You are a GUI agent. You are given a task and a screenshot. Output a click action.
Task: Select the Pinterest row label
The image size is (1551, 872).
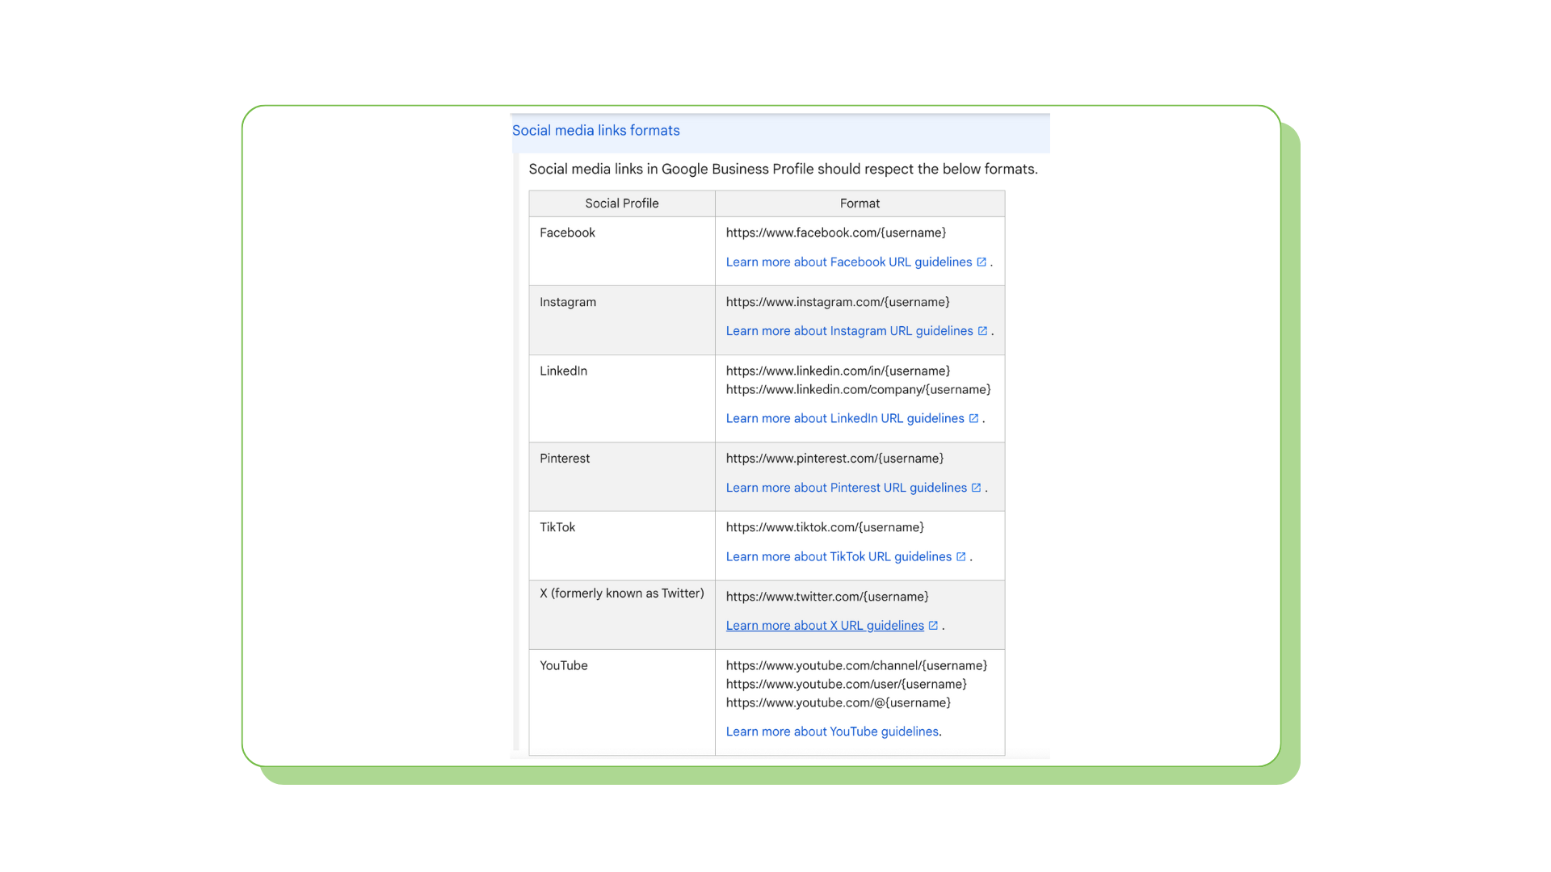coord(565,459)
